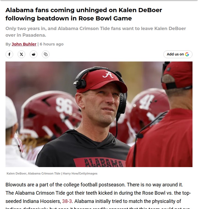Click the Google G logo
Image resolution: width=198 pixels, height=209 pixels.
click(187, 54)
